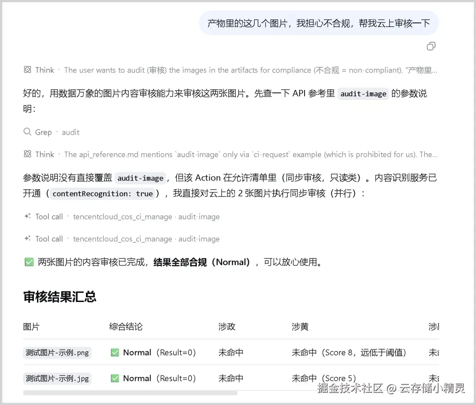Click the audit-image code tag before 但该 Action
This screenshot has width=476, height=405.
point(140,178)
